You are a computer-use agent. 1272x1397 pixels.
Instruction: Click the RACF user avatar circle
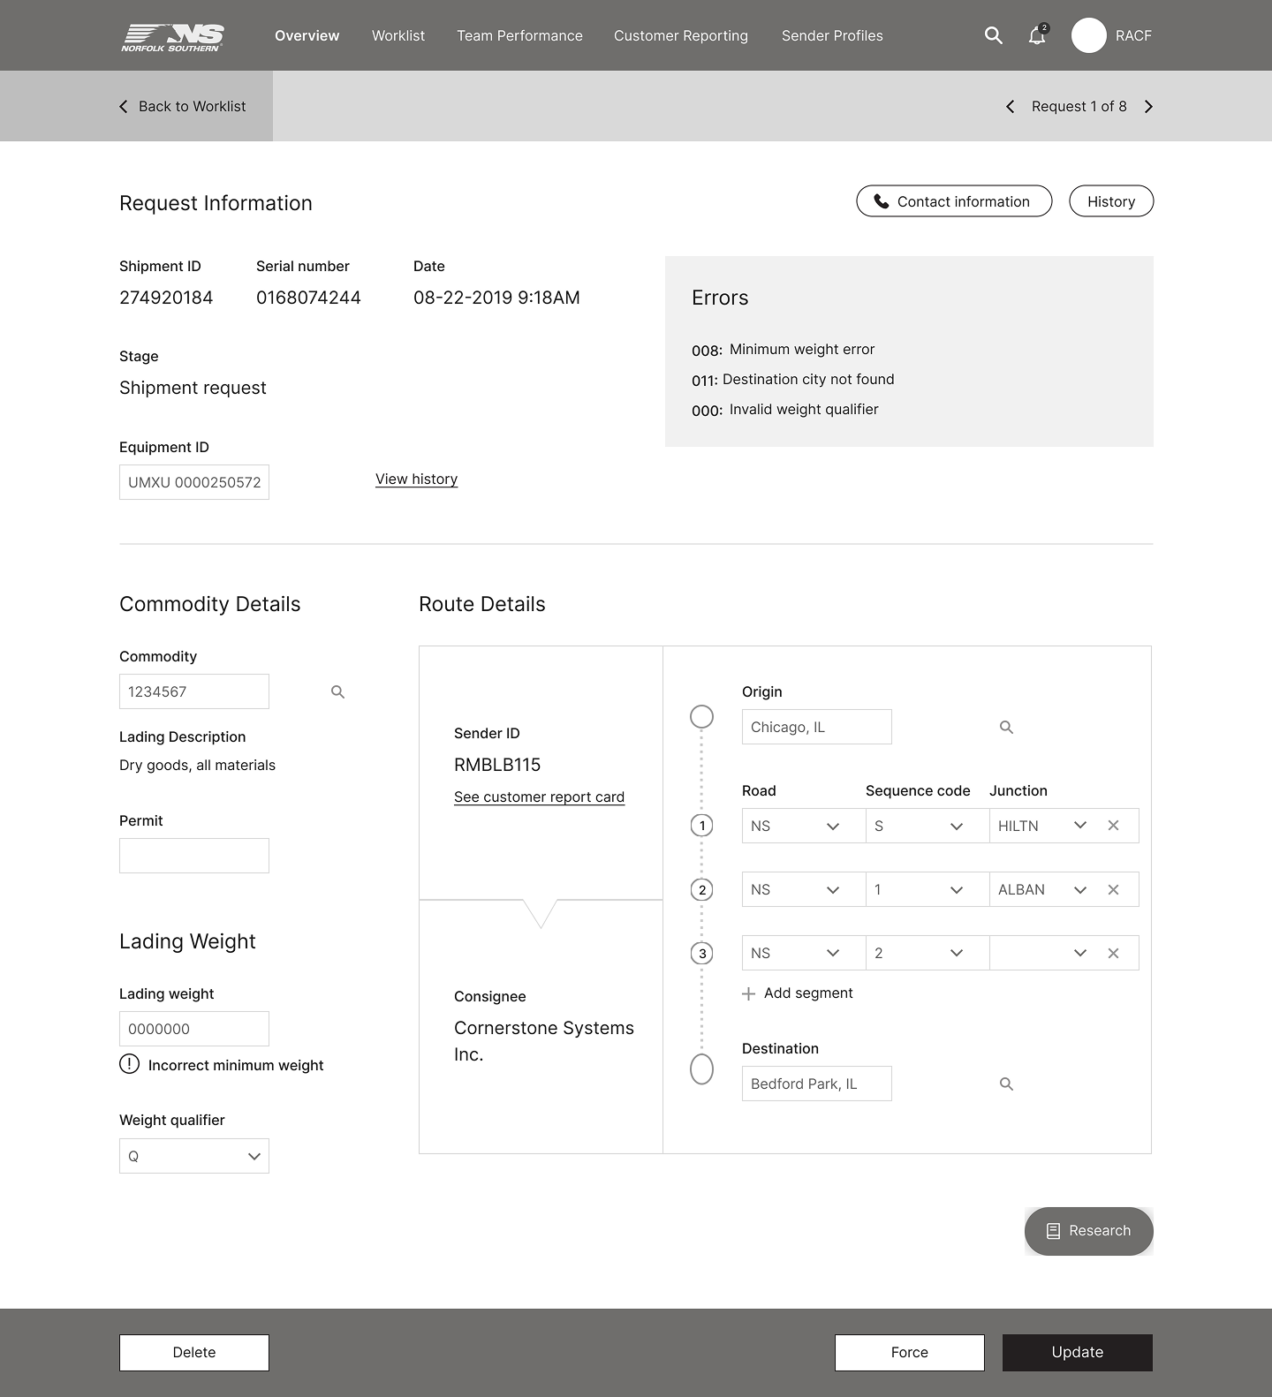(x=1089, y=35)
